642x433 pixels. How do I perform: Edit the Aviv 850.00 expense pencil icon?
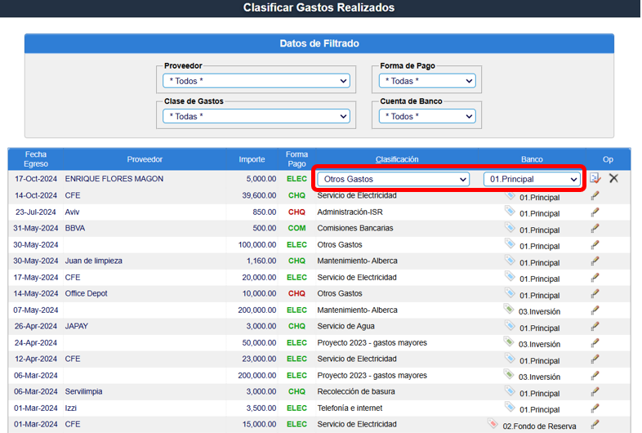595,212
